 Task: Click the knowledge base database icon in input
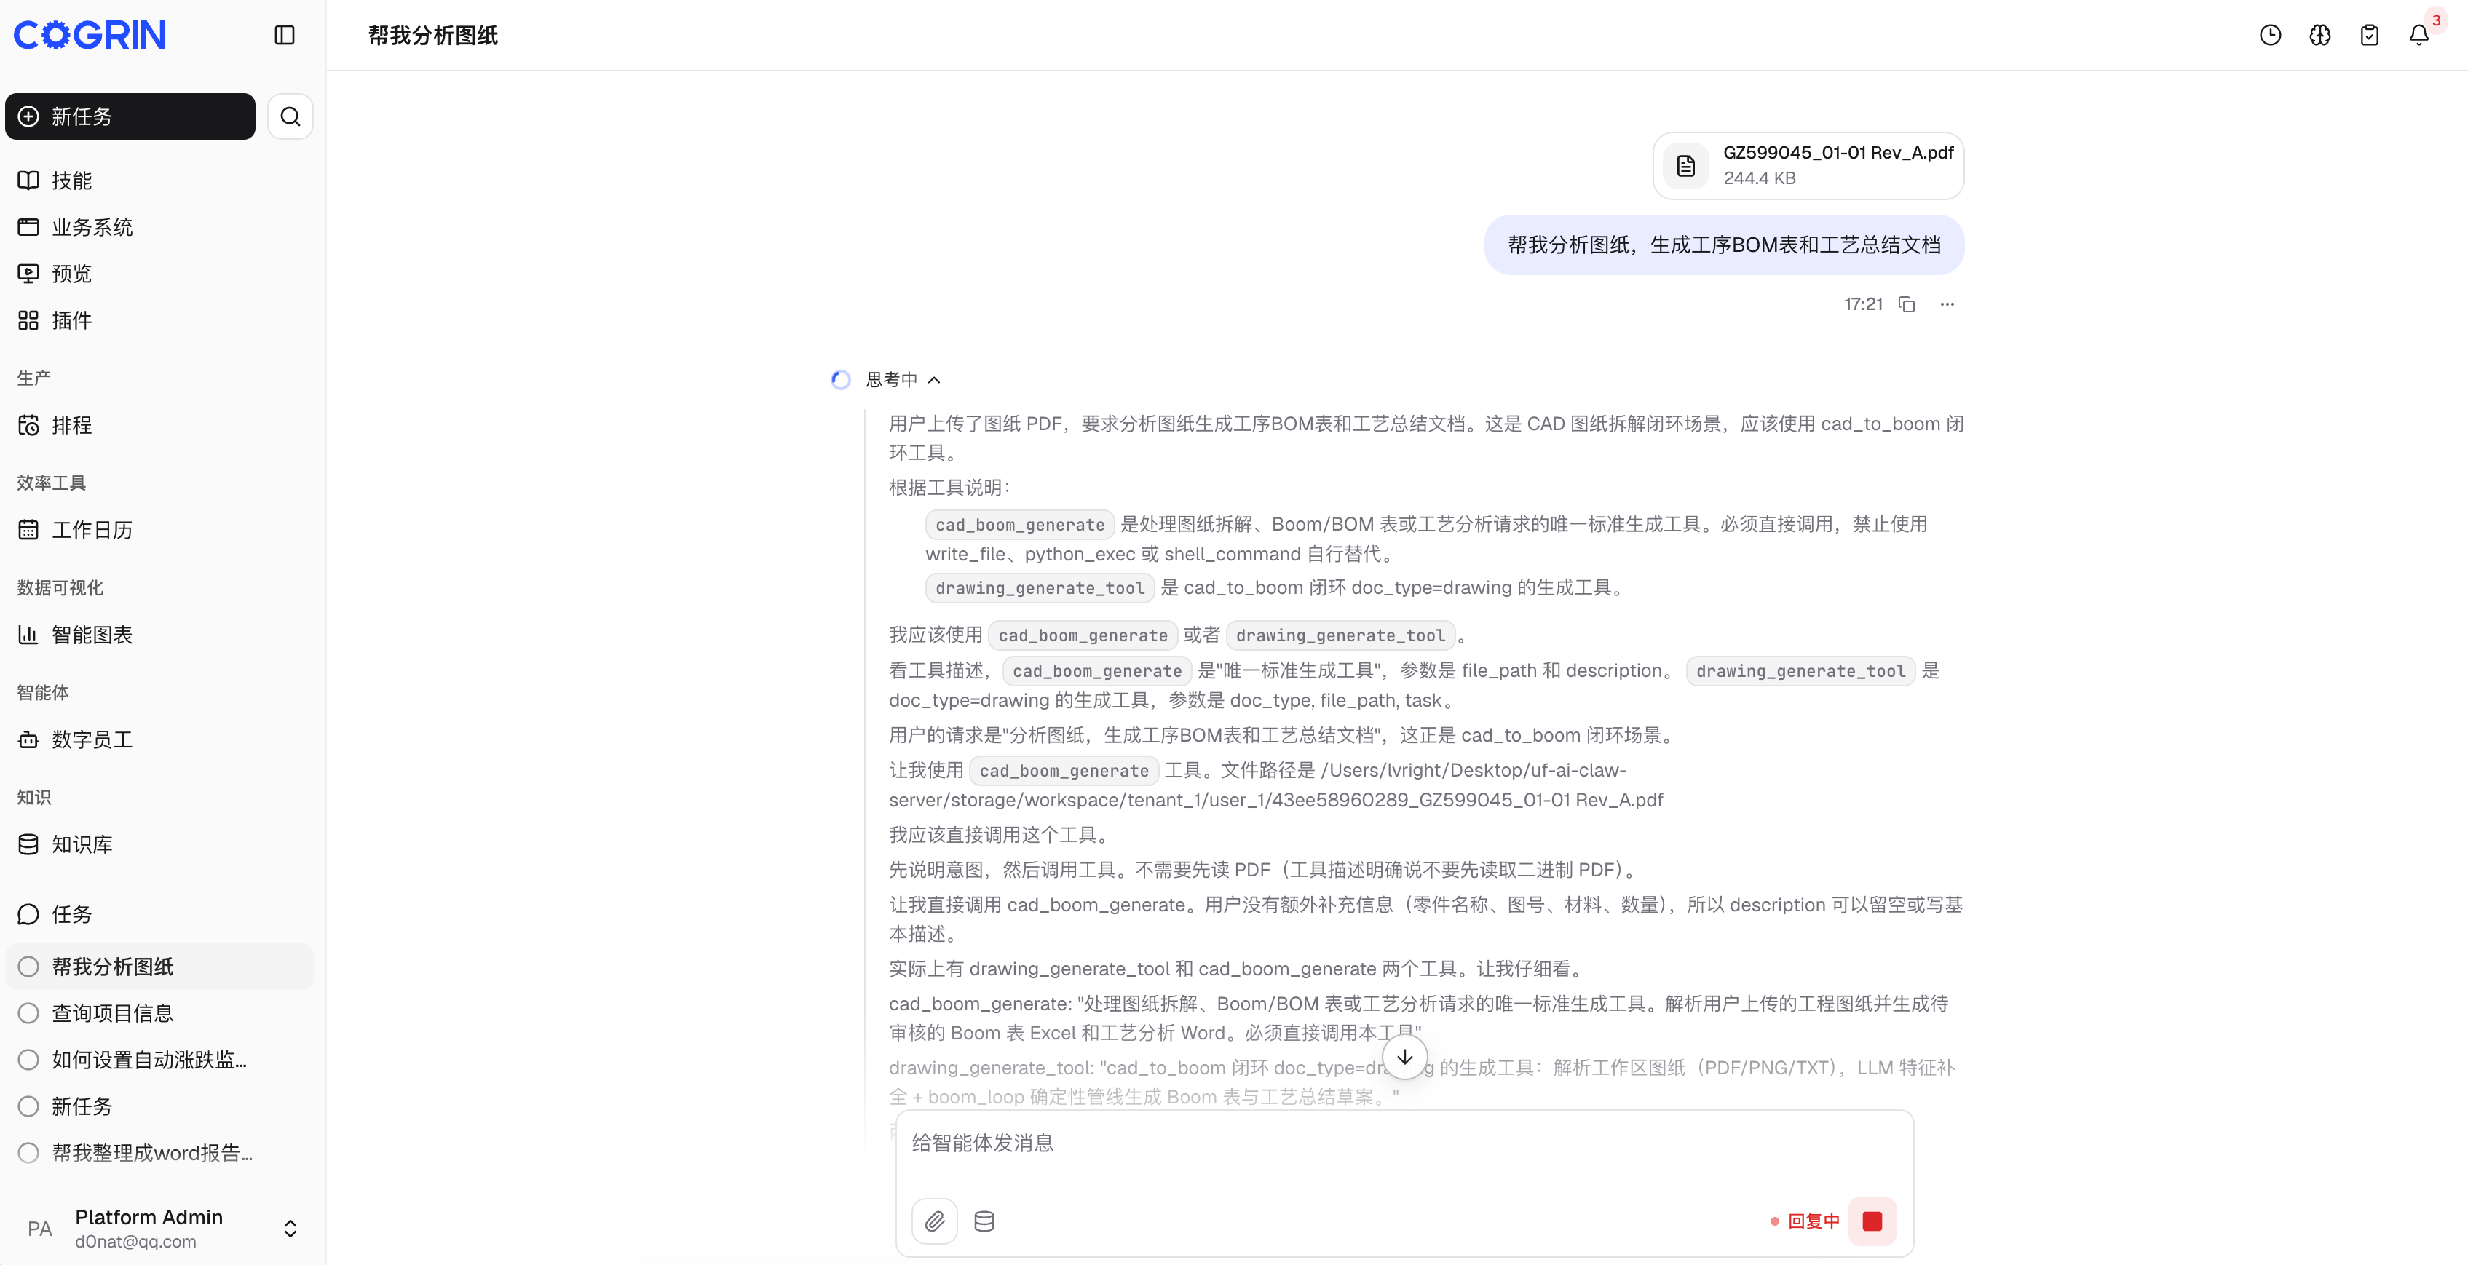[984, 1221]
